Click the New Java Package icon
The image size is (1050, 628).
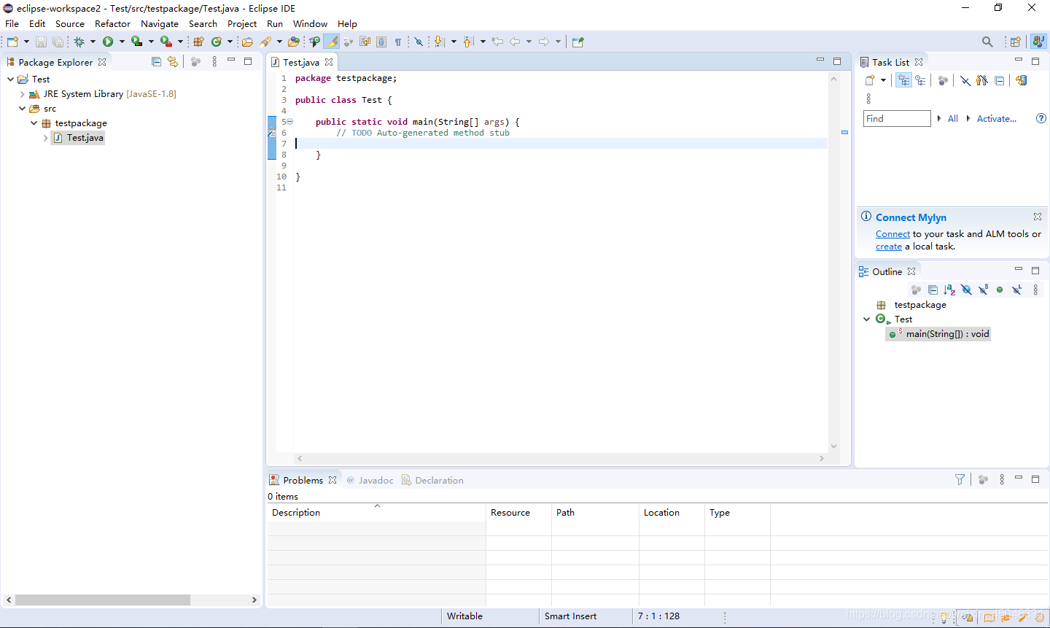[x=198, y=42]
